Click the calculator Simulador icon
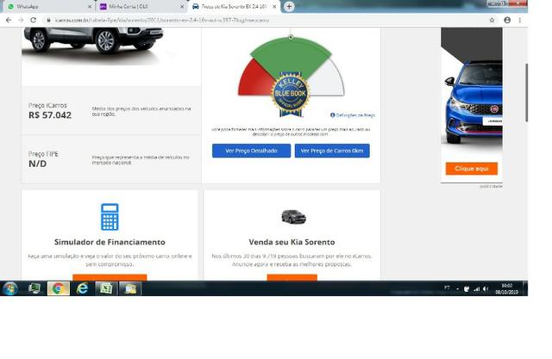This screenshot has width=552, height=359. click(110, 217)
